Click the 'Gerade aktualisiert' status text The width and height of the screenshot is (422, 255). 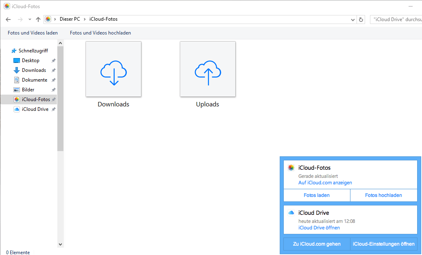click(318, 176)
